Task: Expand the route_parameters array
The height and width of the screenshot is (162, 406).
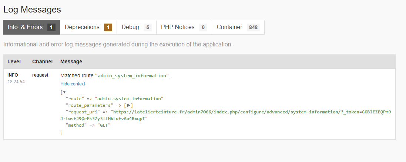Action: (128, 105)
